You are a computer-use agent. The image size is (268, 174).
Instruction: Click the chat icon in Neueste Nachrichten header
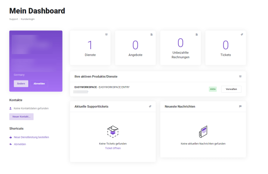pyautogui.click(x=240, y=106)
